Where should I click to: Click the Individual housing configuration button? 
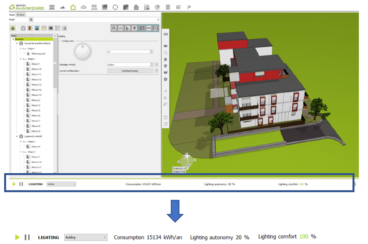[130, 71]
